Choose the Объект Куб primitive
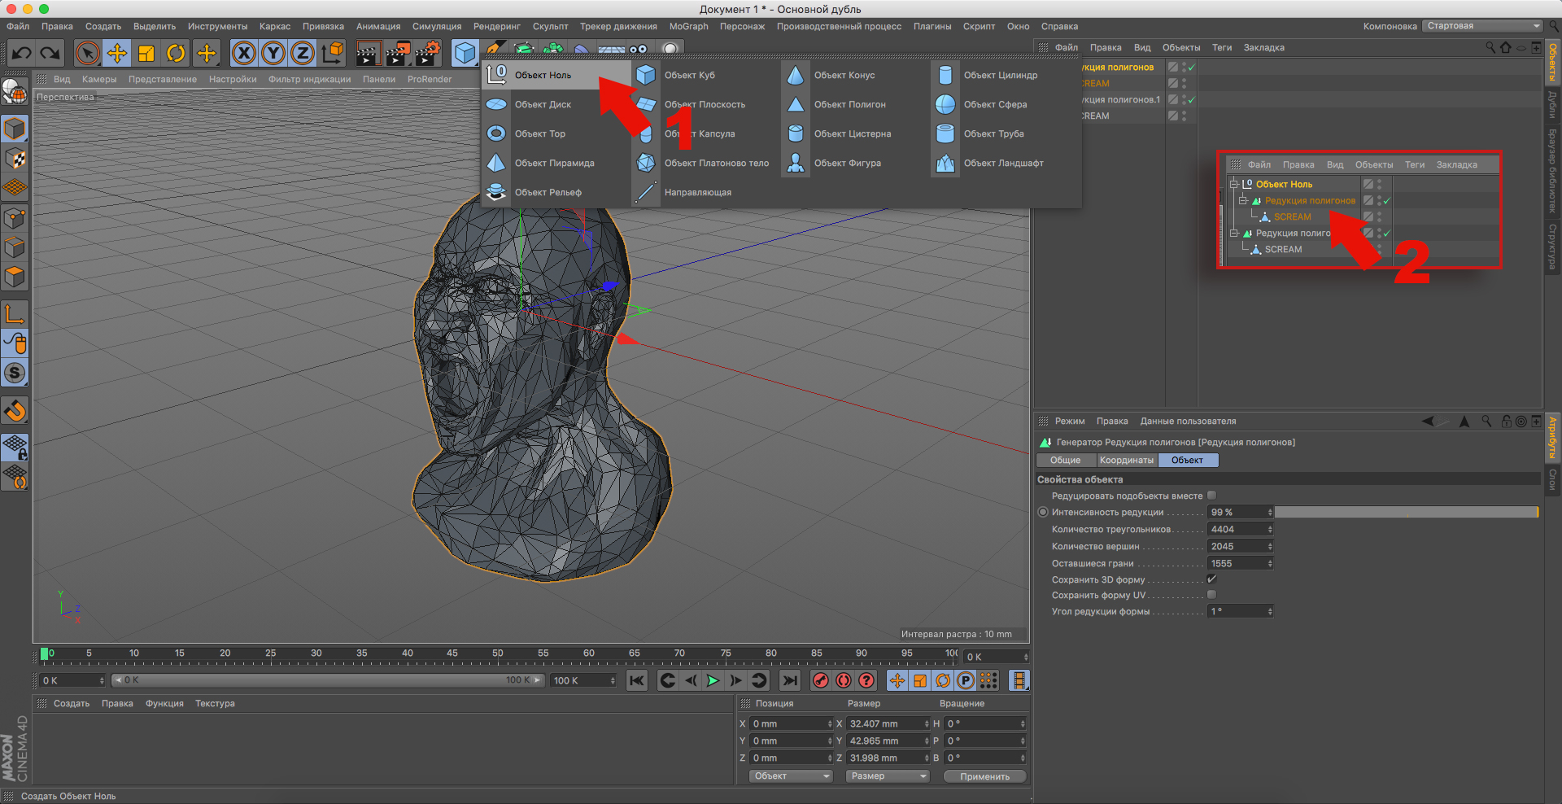The height and width of the screenshot is (804, 1562). 689,76
